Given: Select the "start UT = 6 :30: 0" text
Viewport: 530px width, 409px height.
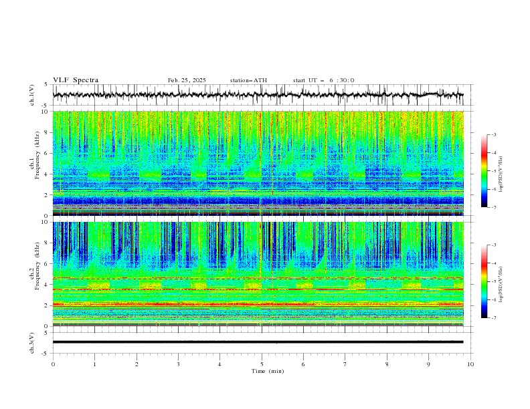Looking at the screenshot, I should [x=323, y=80].
